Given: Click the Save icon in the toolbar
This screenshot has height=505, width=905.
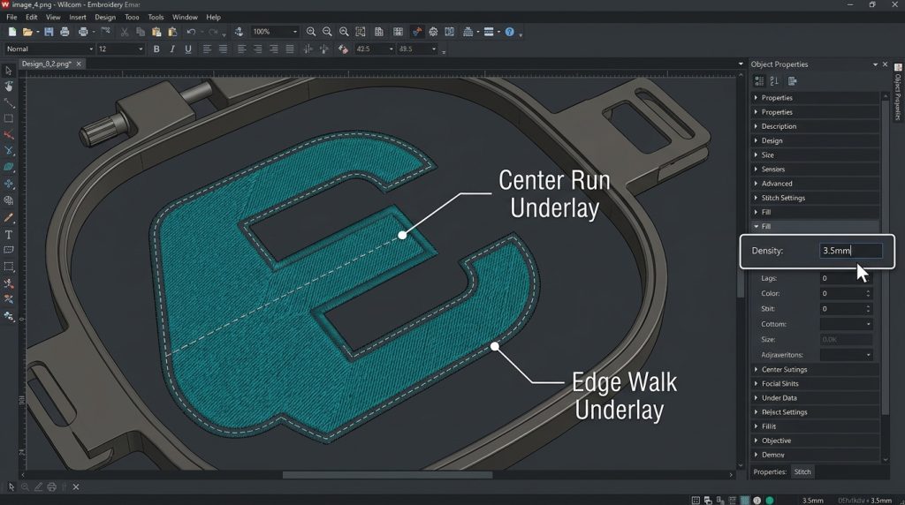Looking at the screenshot, I should tap(49, 32).
